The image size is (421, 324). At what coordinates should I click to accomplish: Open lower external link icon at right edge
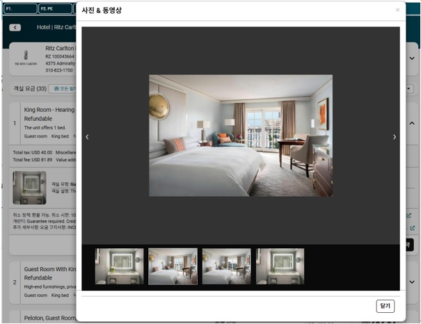(x=413, y=228)
